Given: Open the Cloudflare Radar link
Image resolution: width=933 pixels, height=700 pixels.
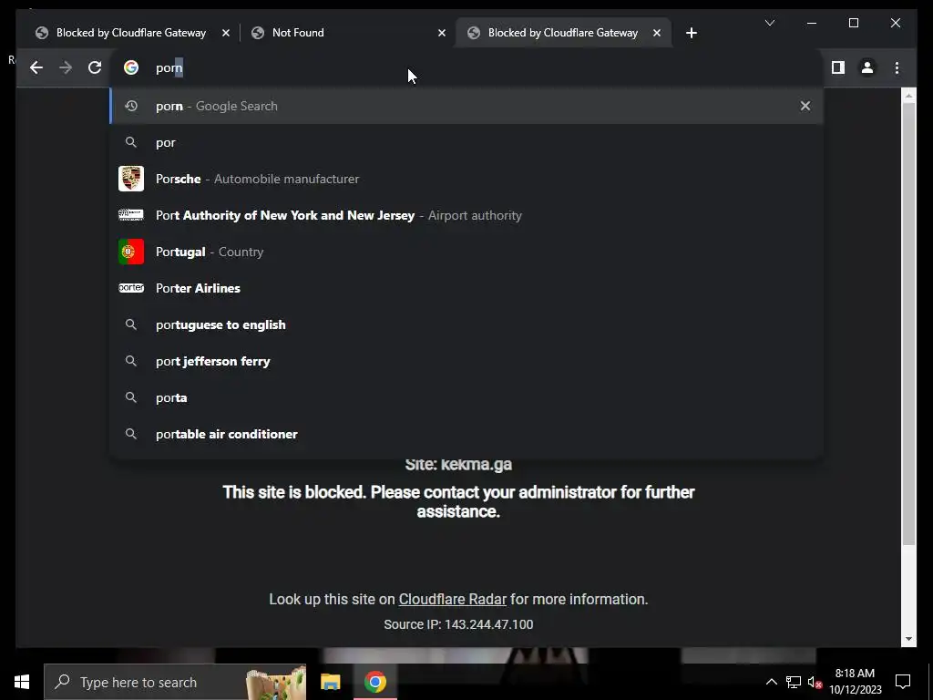Looking at the screenshot, I should point(452,600).
